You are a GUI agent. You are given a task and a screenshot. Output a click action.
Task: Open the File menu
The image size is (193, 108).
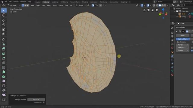(x=6, y=2)
